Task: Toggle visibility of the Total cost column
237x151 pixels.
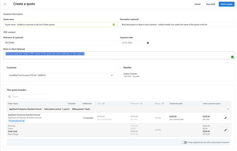Action: pyautogui.click(x=141, y=104)
